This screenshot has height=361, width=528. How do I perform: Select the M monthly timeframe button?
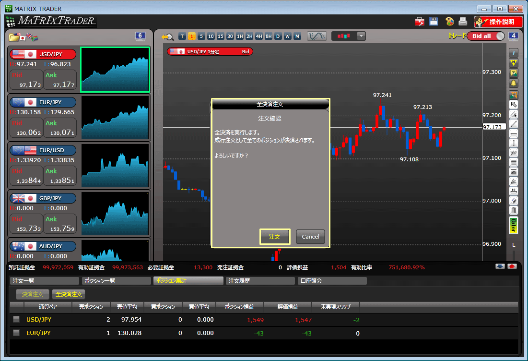click(x=297, y=36)
